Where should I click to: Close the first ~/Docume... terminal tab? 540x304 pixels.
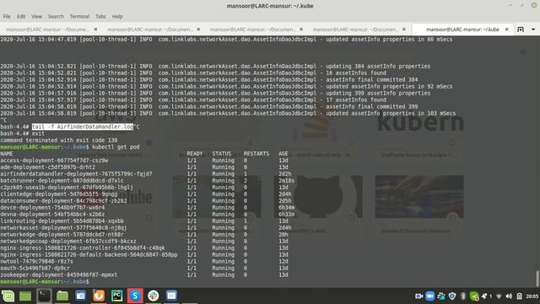[95, 30]
